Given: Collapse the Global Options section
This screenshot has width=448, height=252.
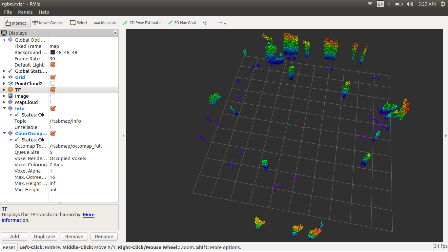Looking at the screenshot, I should 4,40.
